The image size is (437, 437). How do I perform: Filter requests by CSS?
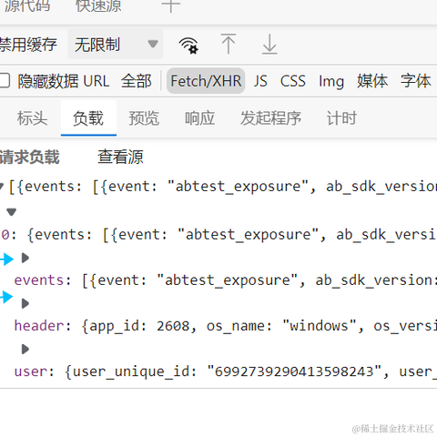tap(292, 81)
